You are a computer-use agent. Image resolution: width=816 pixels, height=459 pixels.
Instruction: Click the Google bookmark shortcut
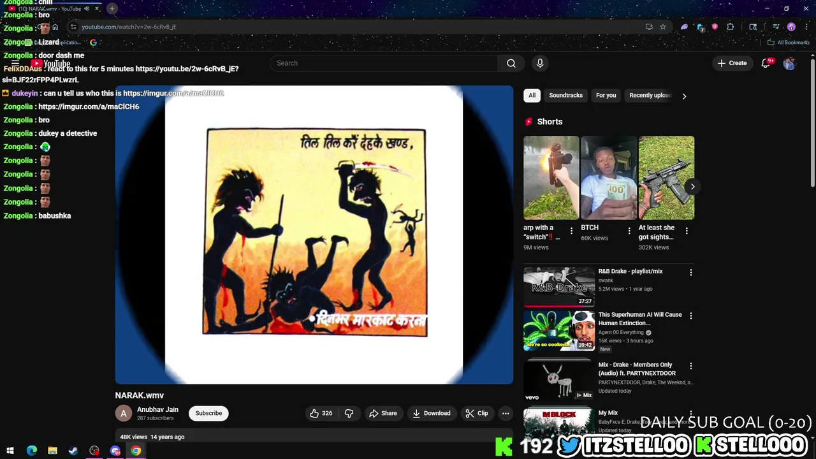(x=93, y=42)
